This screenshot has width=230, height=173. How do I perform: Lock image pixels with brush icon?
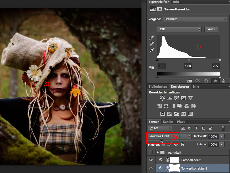coord(169,145)
